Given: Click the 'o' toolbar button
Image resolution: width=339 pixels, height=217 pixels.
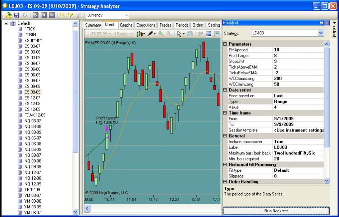Looking at the screenshot, I should point(43,15).
